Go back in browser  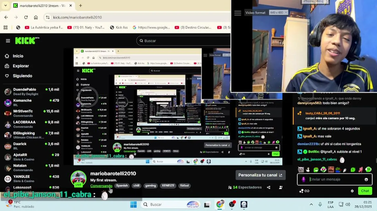tap(6, 17)
